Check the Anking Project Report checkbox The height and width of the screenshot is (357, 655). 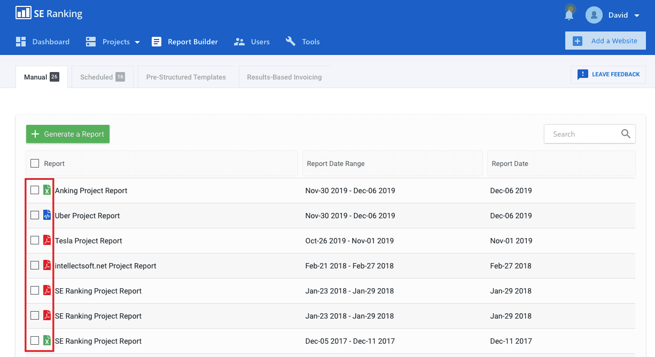35,190
